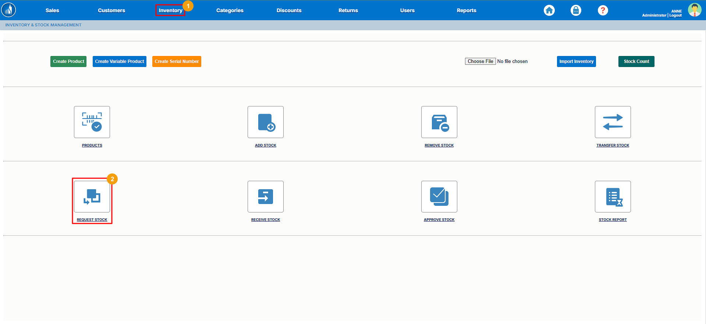
Task: Click the user avatar picture
Action: 694,10
